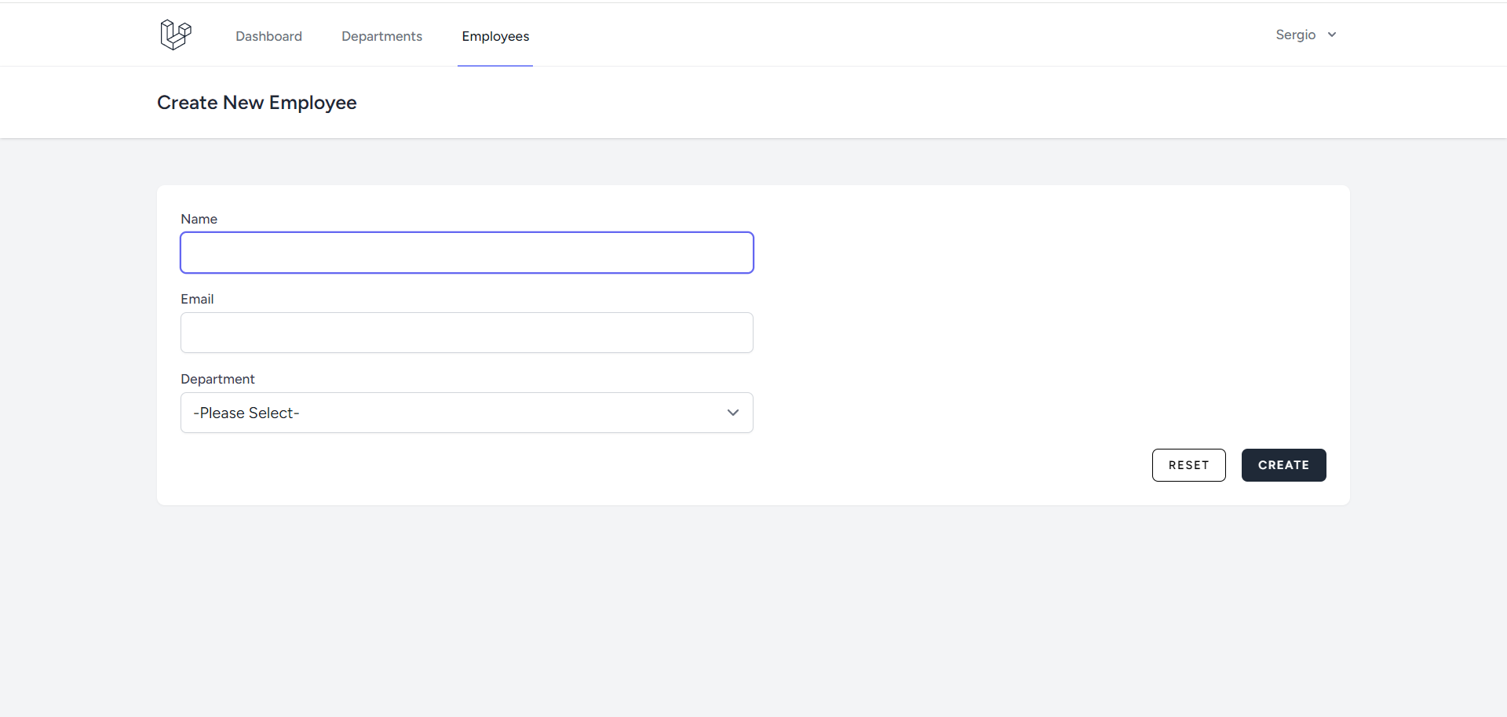Click the chevron next to Sergio

[x=1332, y=35]
